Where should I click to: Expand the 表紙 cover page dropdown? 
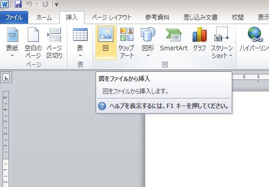tap(12, 56)
